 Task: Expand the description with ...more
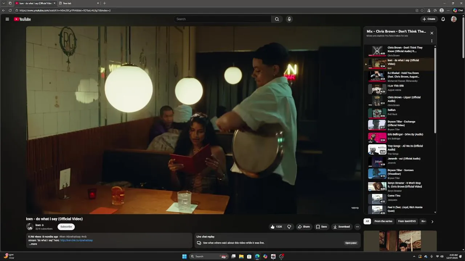click(33, 244)
